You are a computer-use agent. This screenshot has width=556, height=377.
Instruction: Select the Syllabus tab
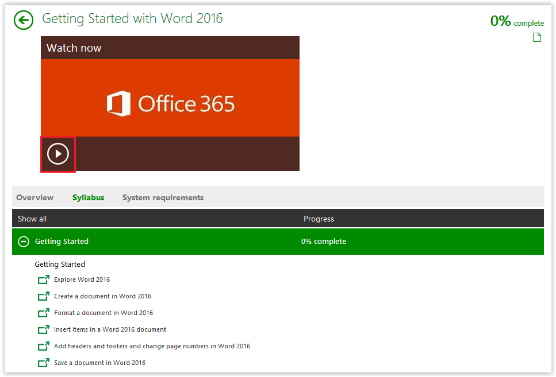click(x=89, y=197)
